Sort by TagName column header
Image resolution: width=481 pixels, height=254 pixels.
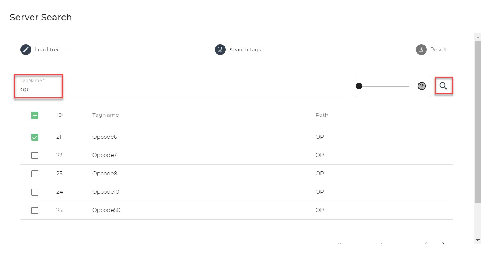click(106, 115)
